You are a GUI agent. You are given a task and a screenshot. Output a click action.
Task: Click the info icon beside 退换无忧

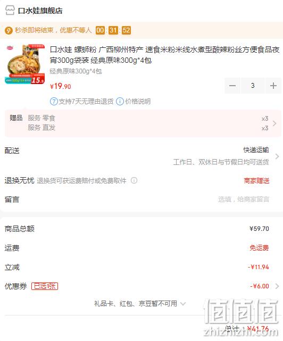[134, 180]
